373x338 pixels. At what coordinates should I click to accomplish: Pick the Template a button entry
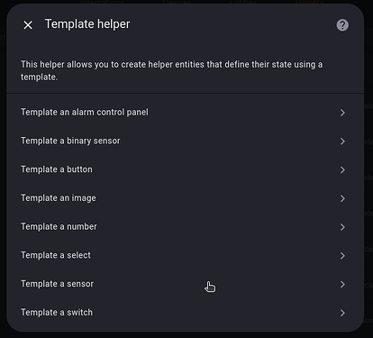click(185, 169)
